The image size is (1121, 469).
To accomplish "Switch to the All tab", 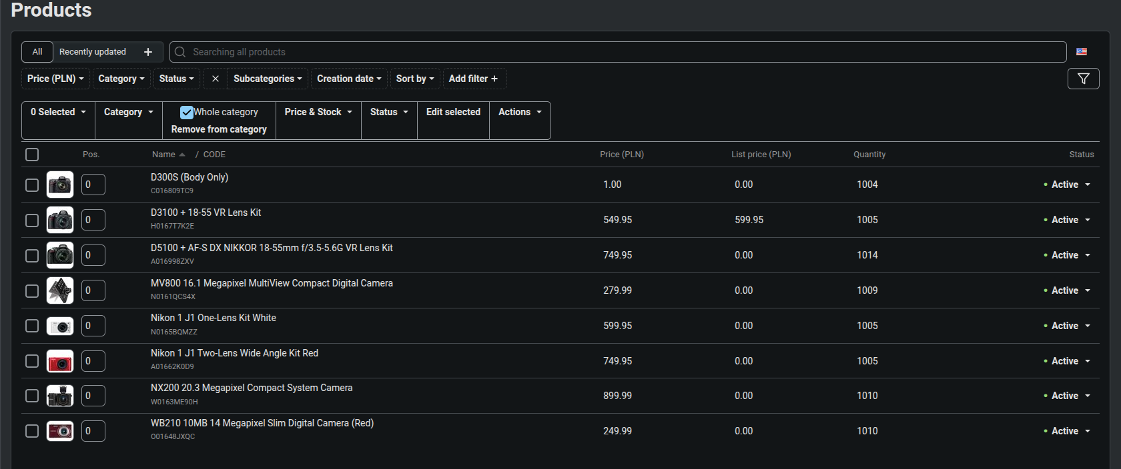I will coord(37,52).
